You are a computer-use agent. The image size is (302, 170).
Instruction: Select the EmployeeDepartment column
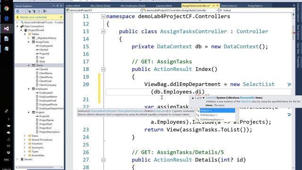click(51, 108)
